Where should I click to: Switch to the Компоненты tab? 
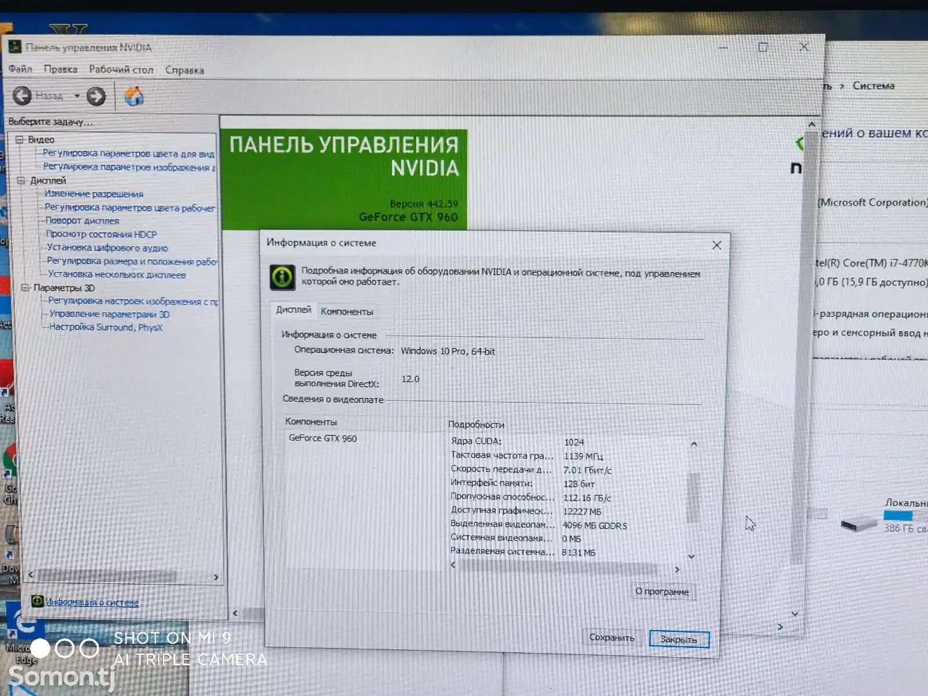click(347, 311)
